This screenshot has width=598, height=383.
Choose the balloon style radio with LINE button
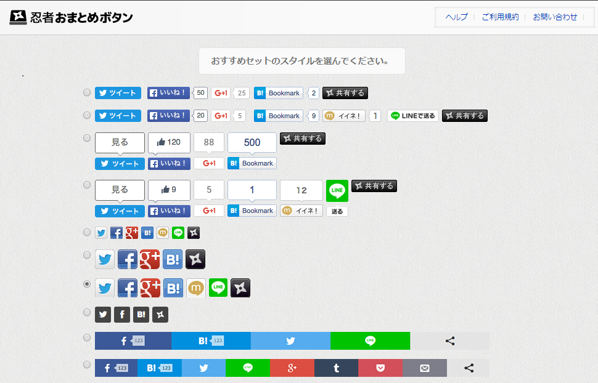87,185
